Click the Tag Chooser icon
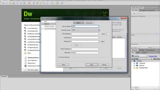The height and width of the screenshot is (90, 160). tap(62, 3)
